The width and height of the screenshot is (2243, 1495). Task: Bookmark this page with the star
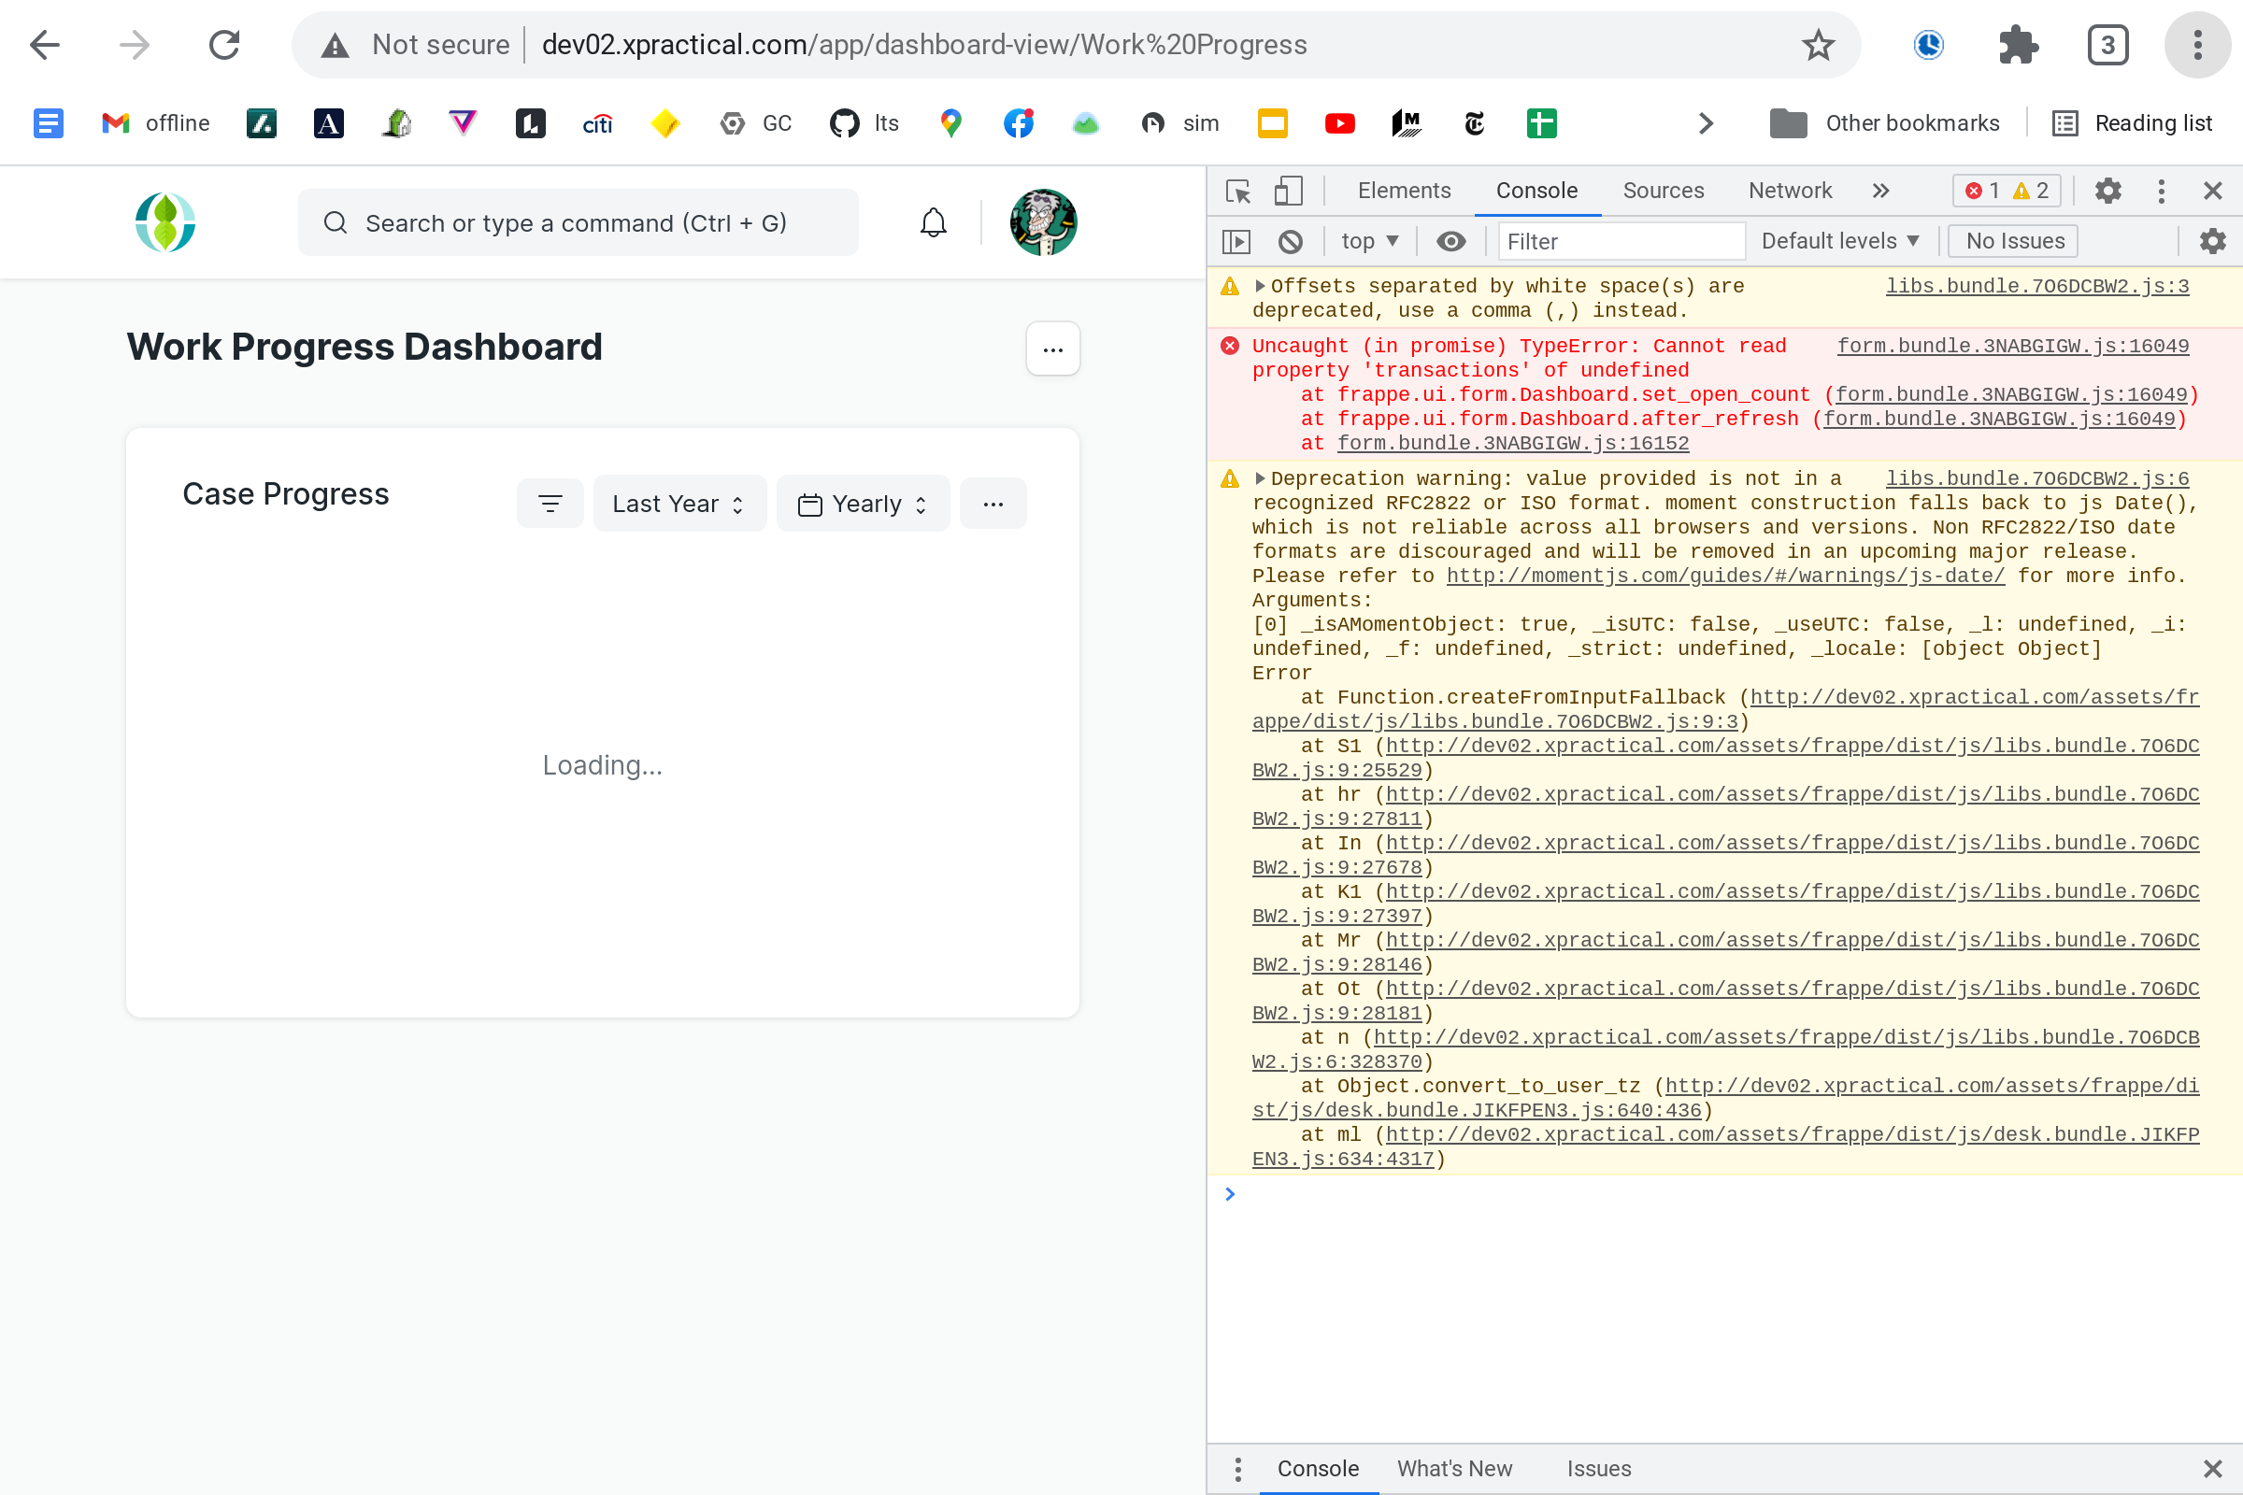(x=1819, y=44)
